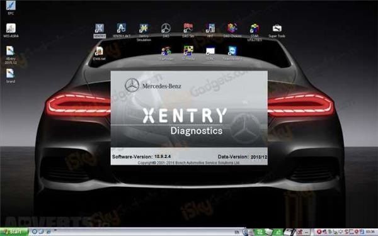Open the Super Tools briefcase icon
The image size is (378, 236).
click(277, 31)
